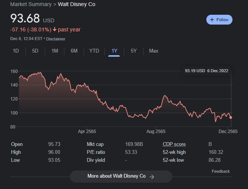The width and height of the screenshot is (248, 189).
Task: Click the red down arrow beside past year
Action: click(55, 29)
